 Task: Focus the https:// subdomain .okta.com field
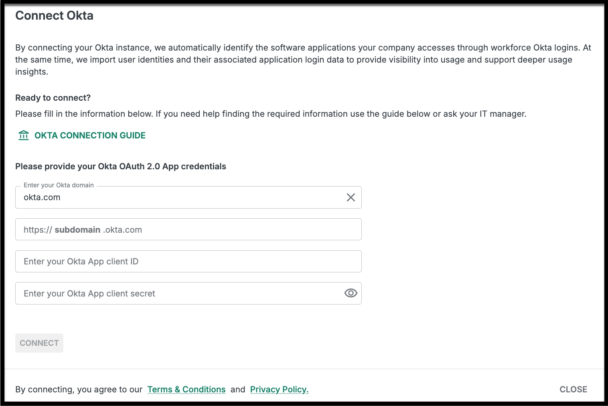[188, 229]
